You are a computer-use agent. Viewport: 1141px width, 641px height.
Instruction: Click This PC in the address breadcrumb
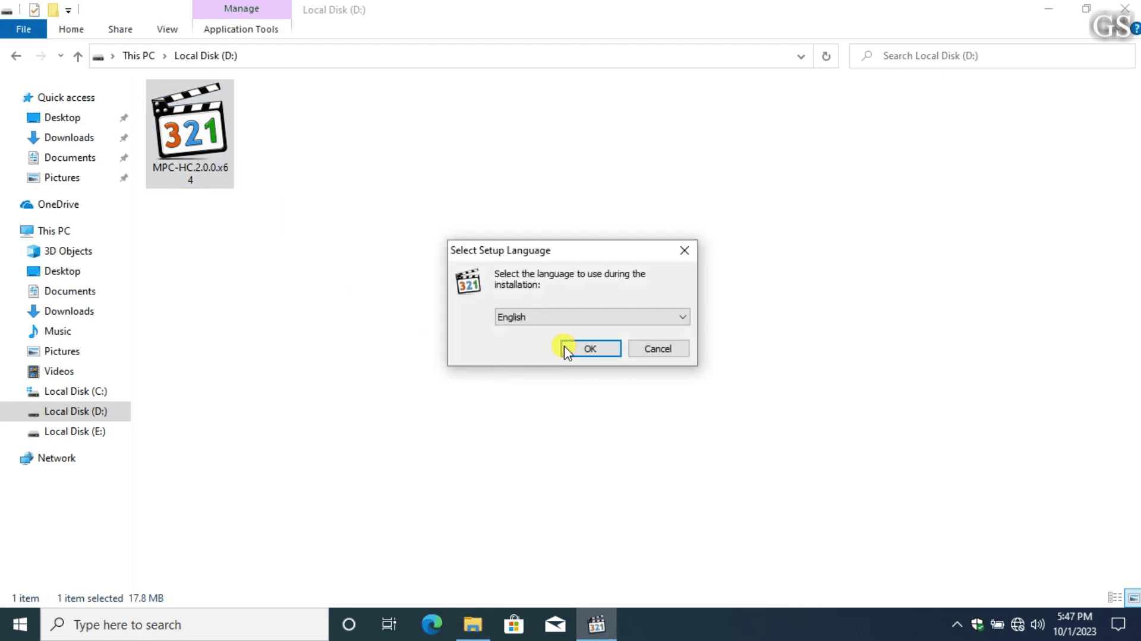(x=138, y=56)
